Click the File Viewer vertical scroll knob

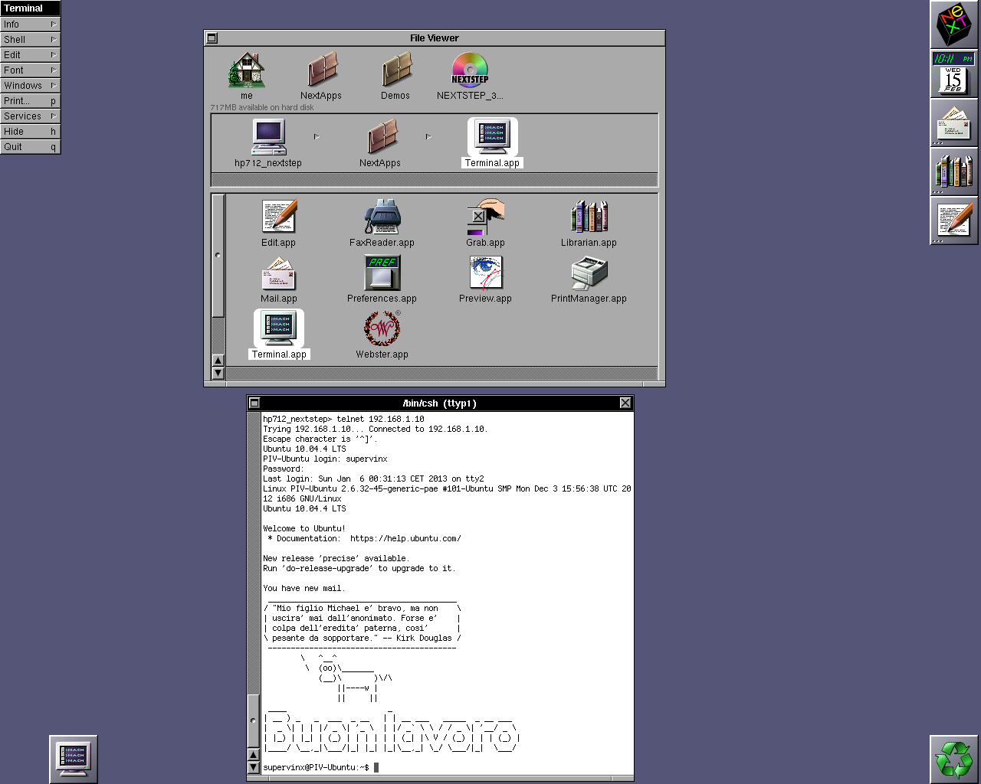218,256
